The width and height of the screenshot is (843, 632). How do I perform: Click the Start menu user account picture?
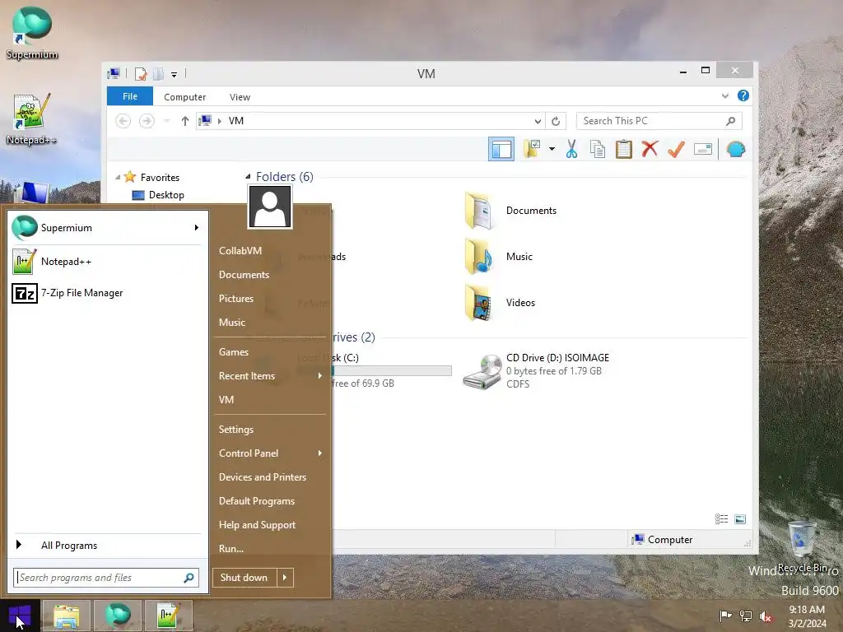(270, 207)
